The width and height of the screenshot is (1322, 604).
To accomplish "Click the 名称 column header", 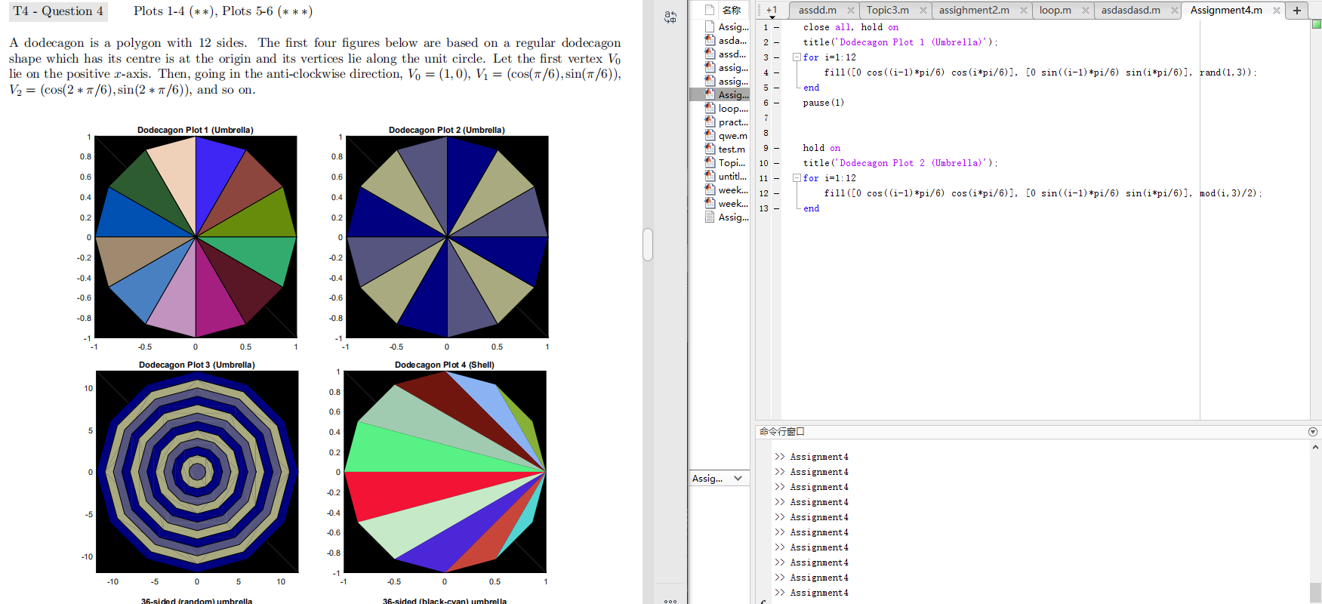I will click(731, 11).
